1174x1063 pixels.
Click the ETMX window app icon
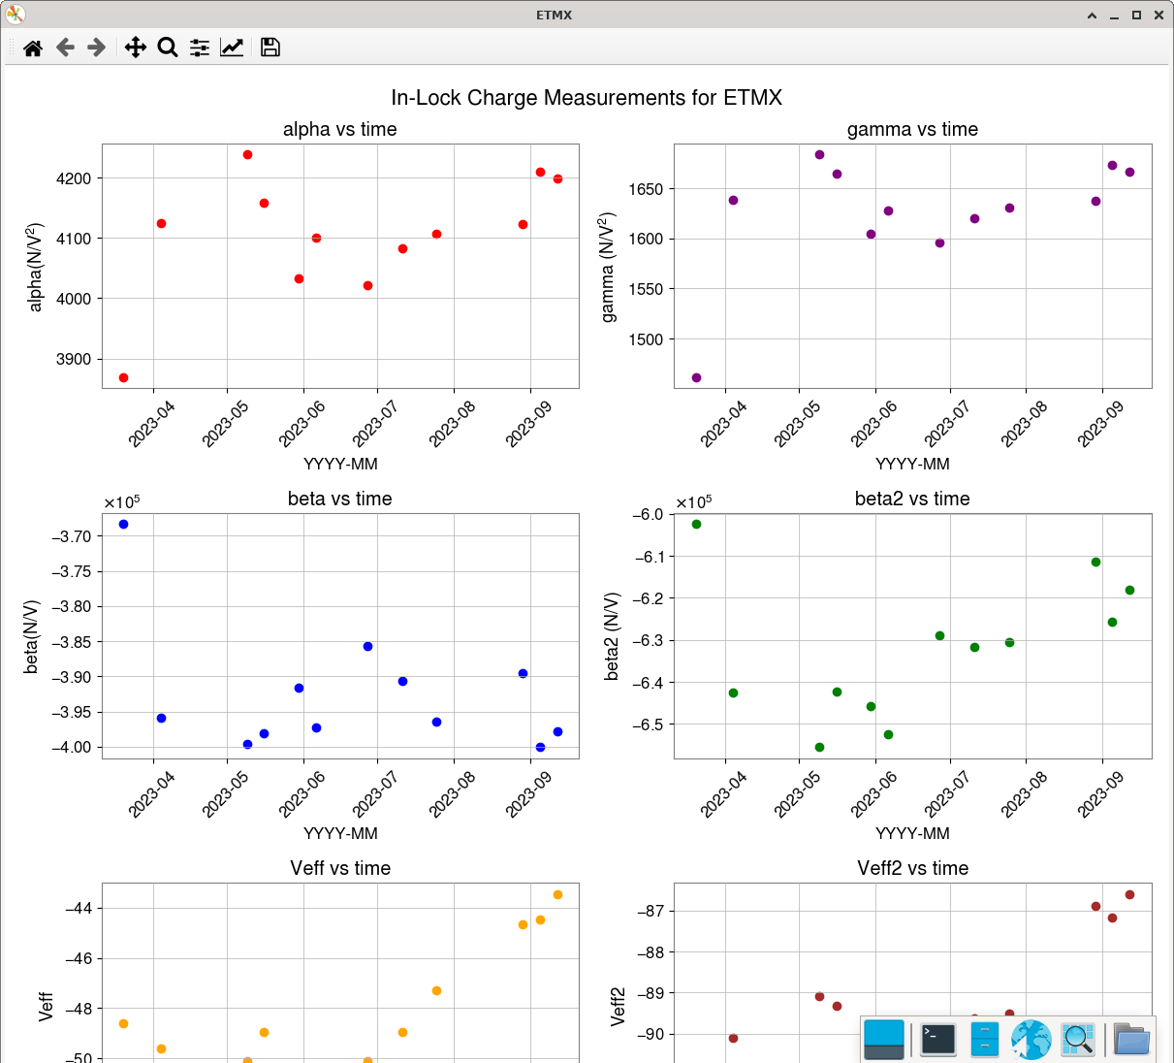pyautogui.click(x=16, y=15)
